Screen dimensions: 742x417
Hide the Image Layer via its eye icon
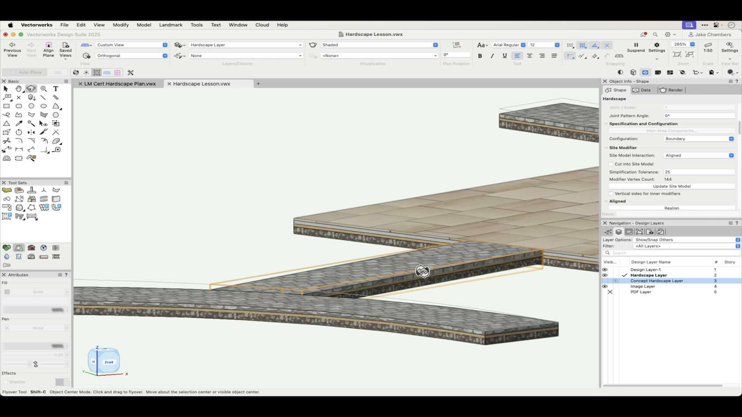click(604, 286)
